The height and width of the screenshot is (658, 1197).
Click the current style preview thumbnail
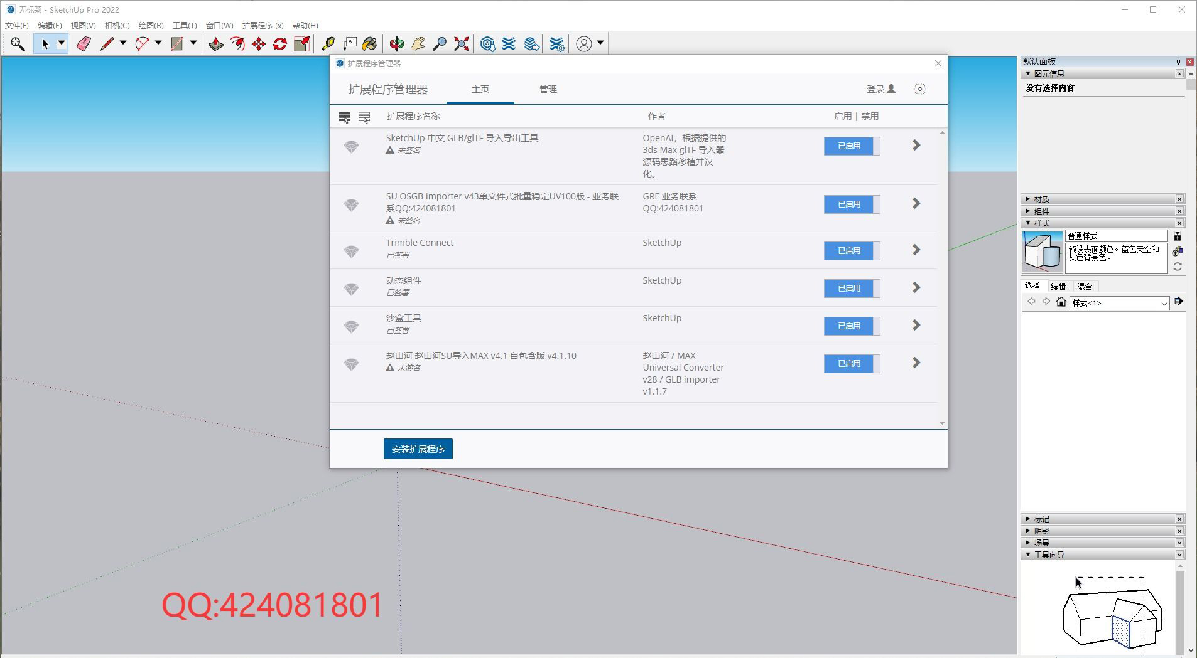tap(1043, 252)
